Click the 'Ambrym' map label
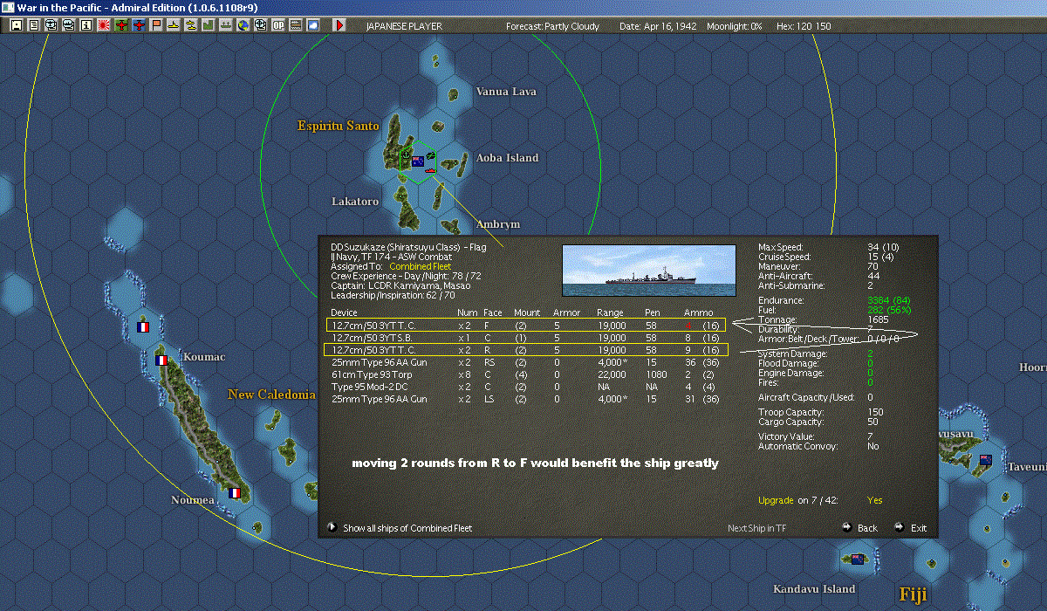The image size is (1047, 611). (497, 224)
